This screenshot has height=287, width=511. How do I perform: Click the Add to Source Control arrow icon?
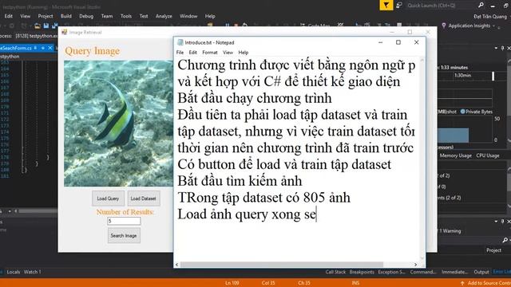(462, 283)
